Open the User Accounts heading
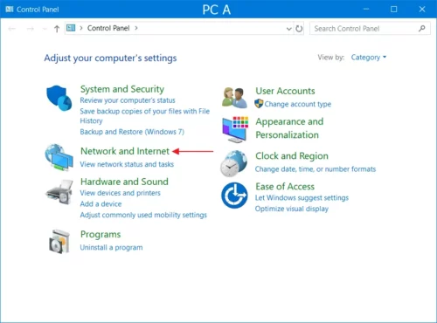Viewport: 437px width, 323px height. point(285,91)
